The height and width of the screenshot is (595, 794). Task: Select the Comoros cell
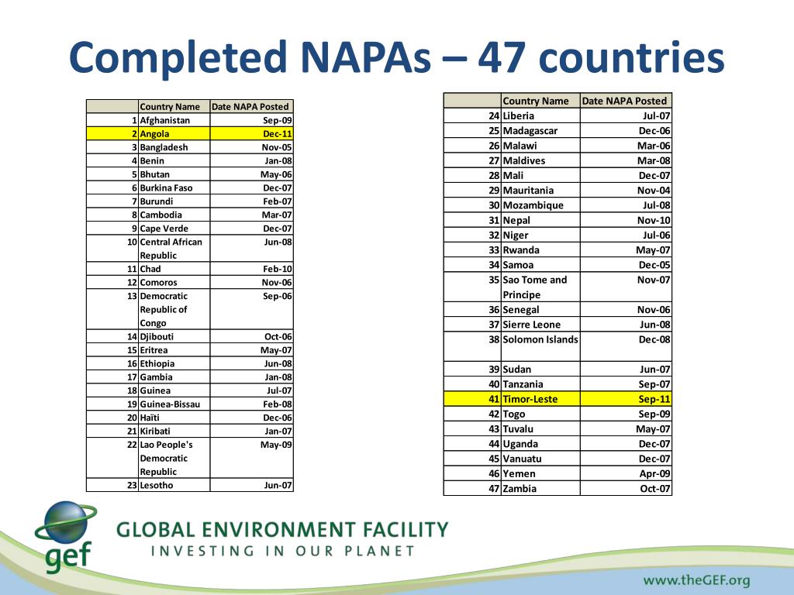[174, 282]
